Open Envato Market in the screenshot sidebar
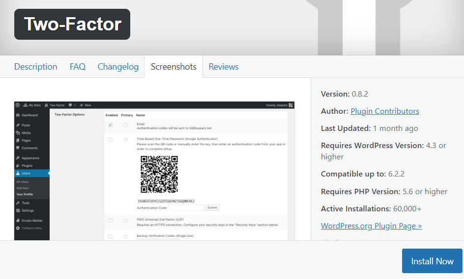The image size is (464, 279). point(29,221)
